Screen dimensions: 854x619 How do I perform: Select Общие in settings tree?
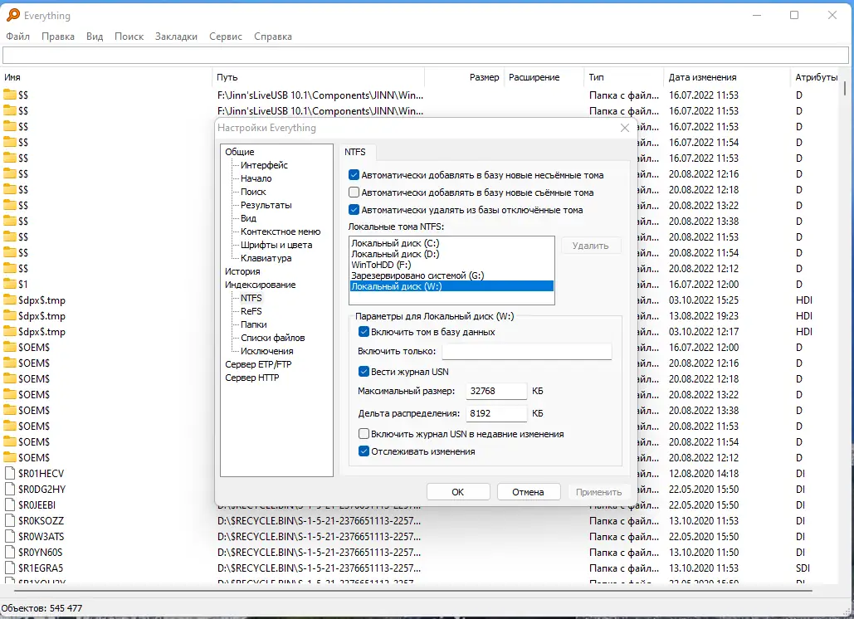tap(240, 152)
